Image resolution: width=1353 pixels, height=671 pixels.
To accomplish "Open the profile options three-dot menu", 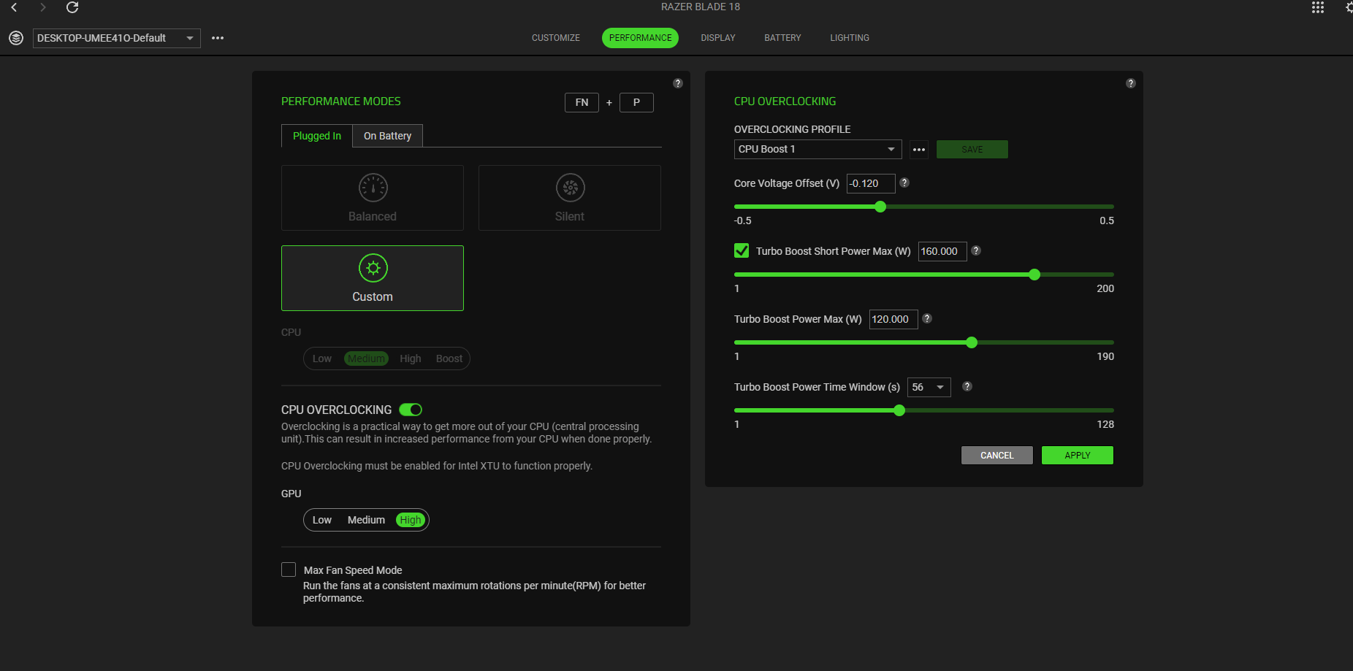I will point(218,38).
